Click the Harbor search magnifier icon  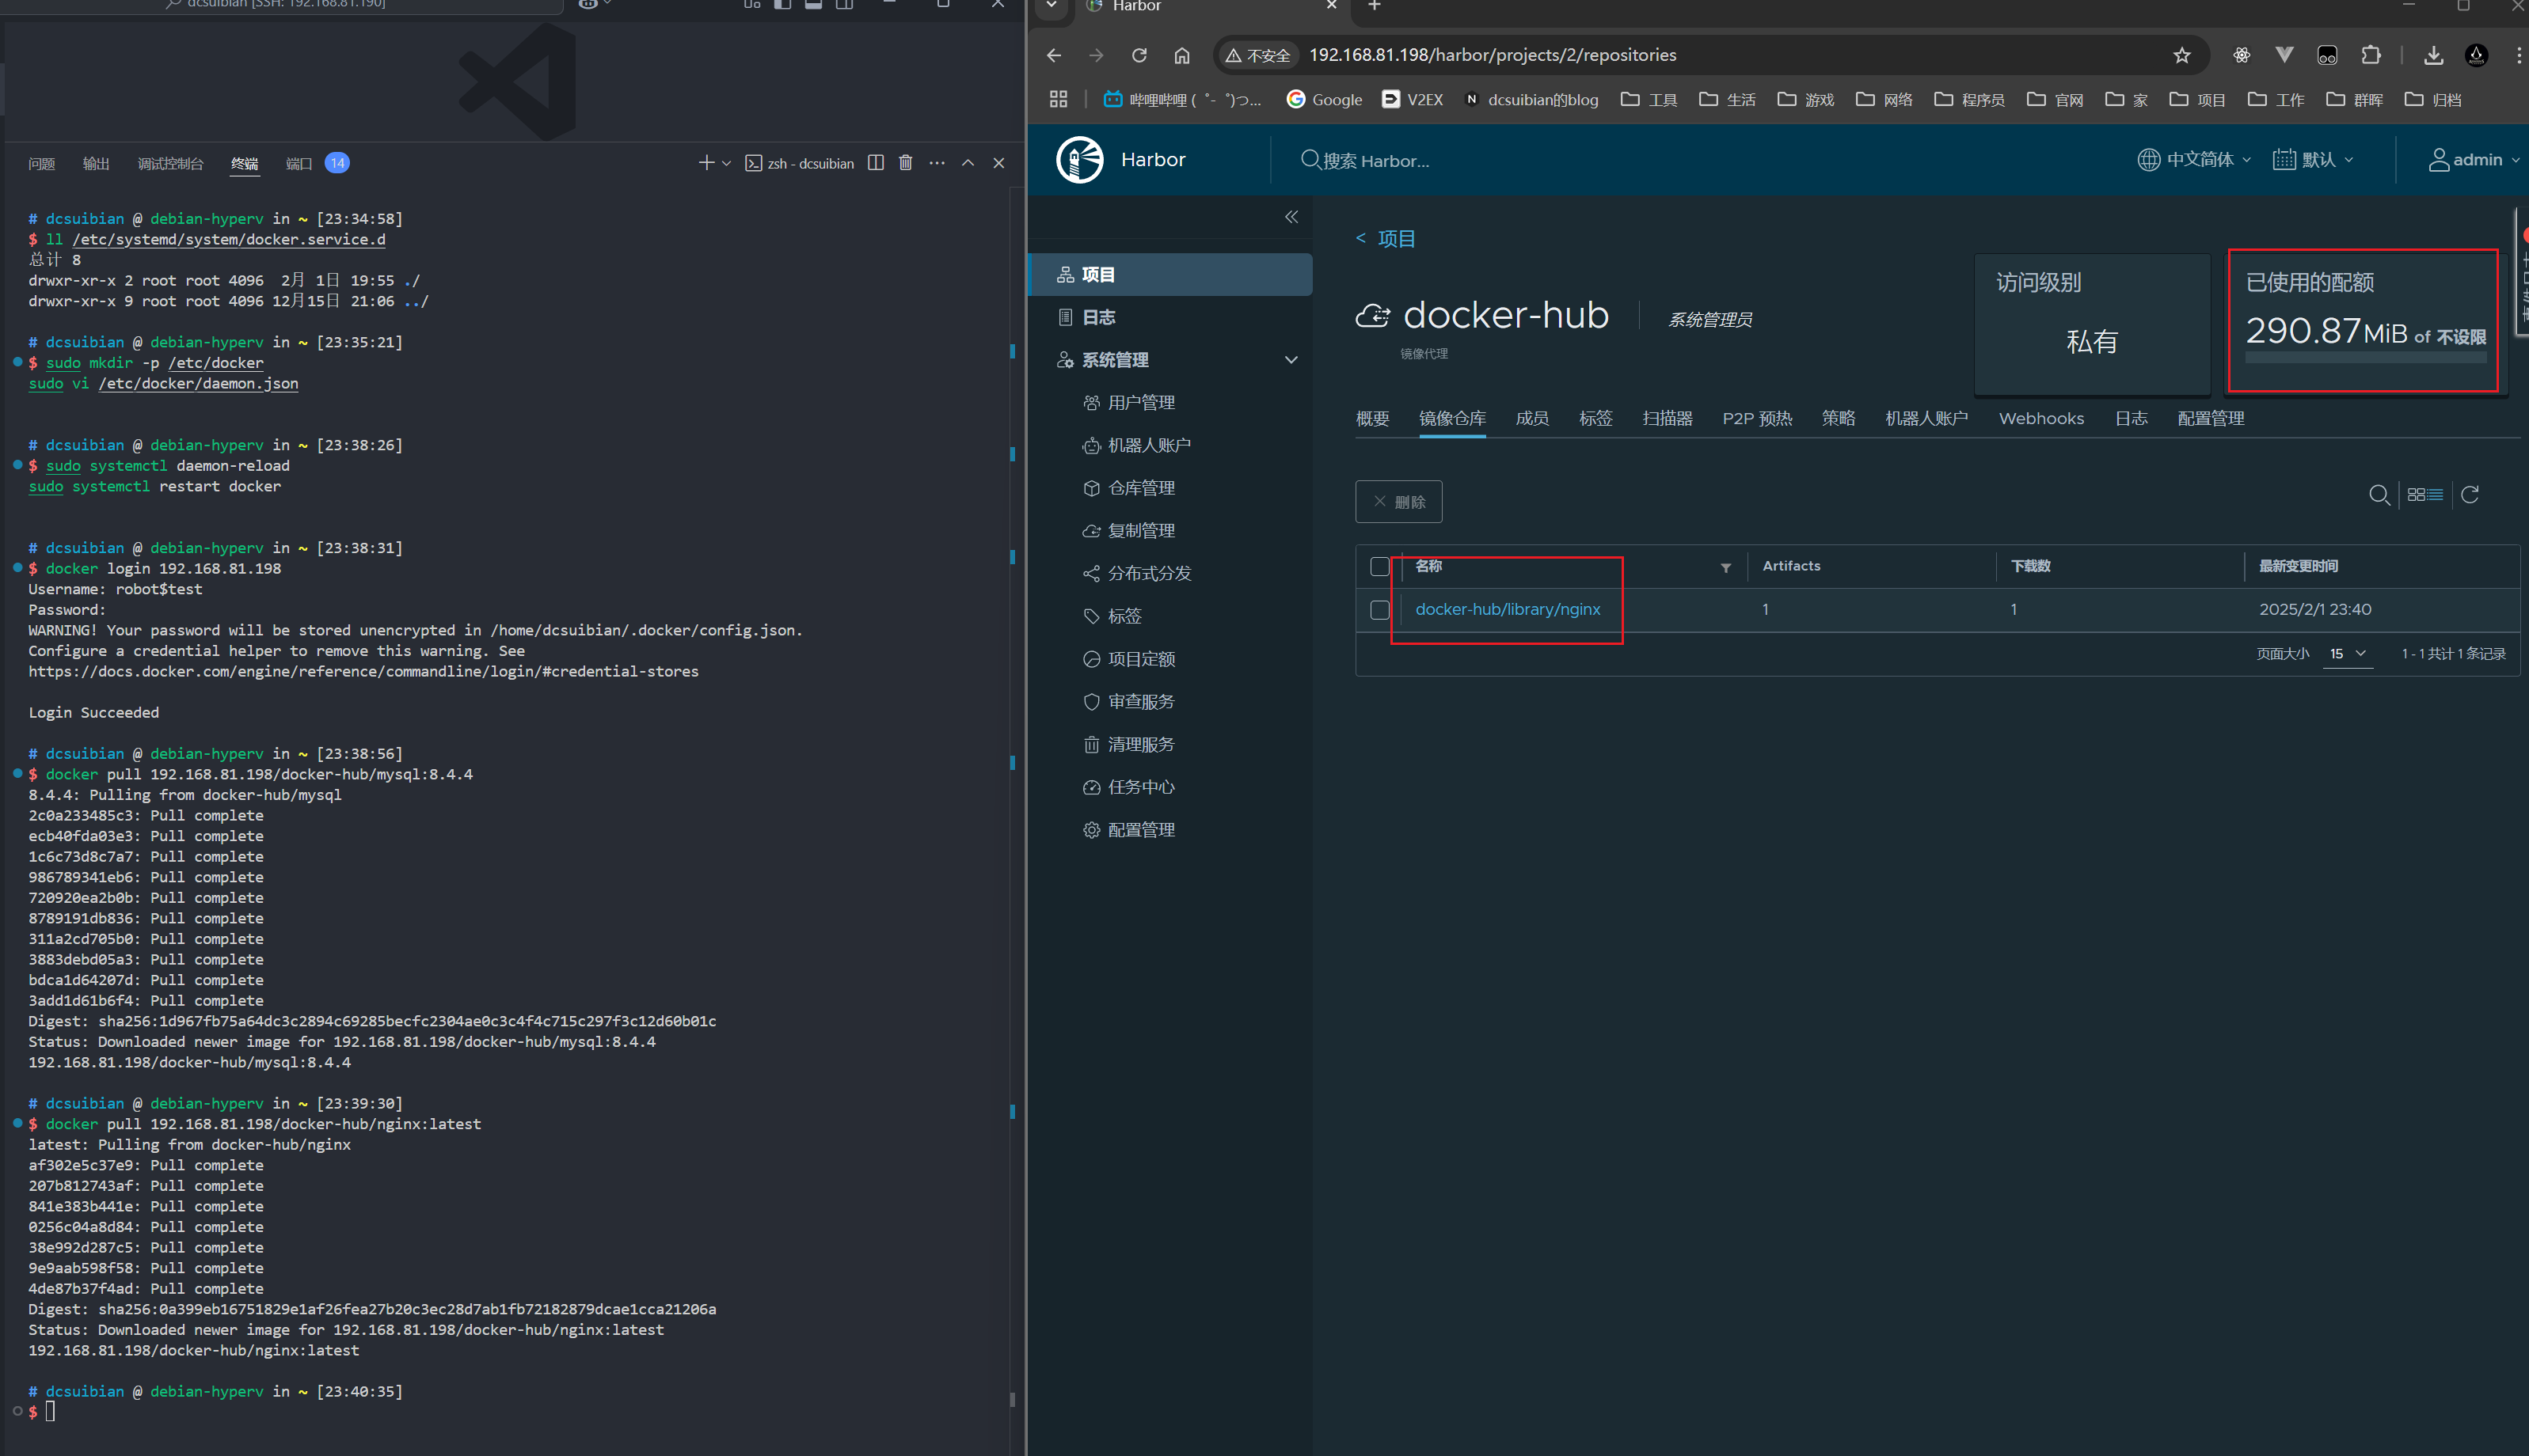[1310, 160]
